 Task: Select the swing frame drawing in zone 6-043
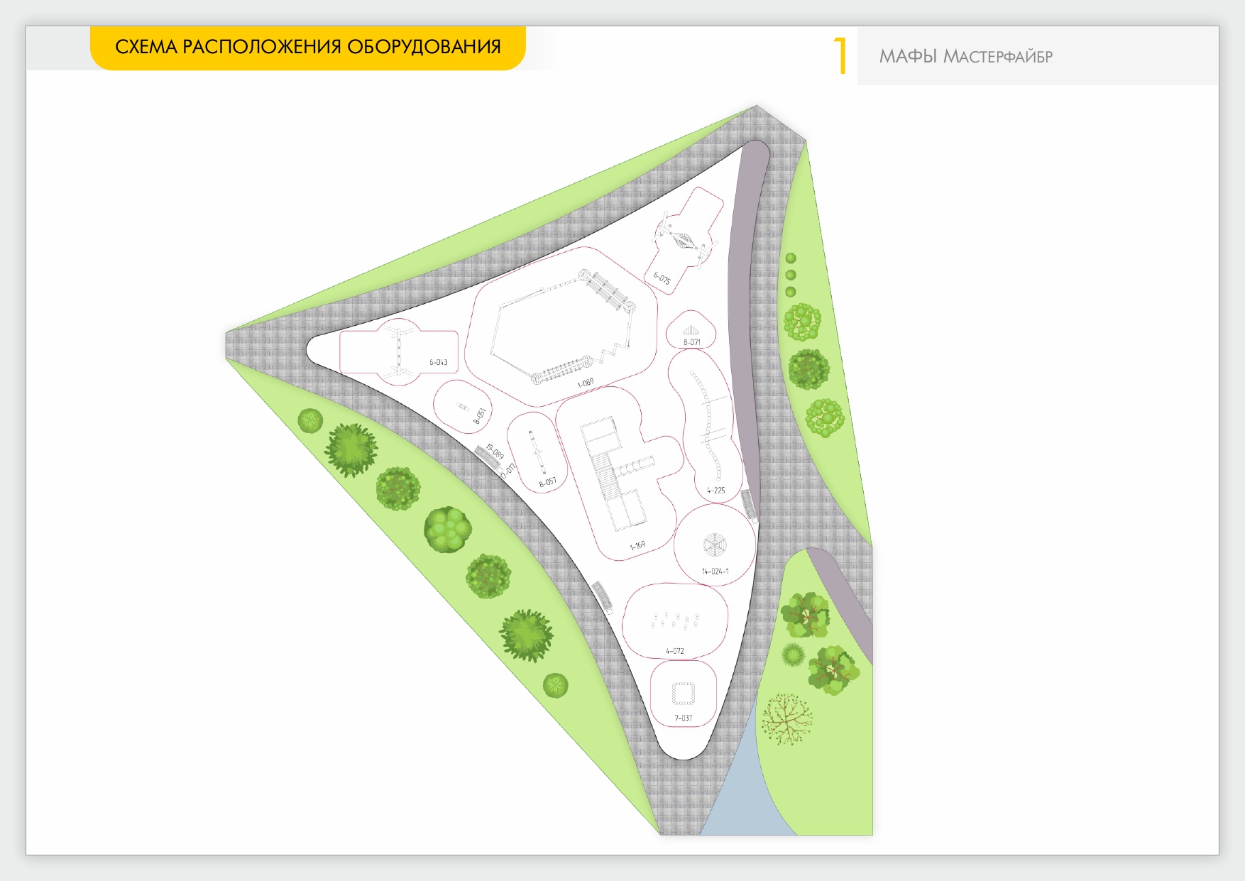tap(400, 351)
